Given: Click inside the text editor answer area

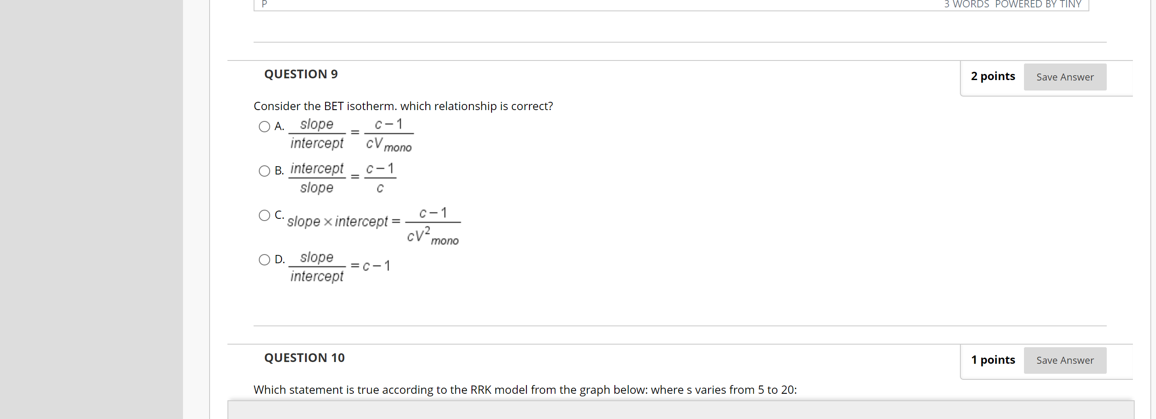Looking at the screenshot, I should [x=628, y=4].
